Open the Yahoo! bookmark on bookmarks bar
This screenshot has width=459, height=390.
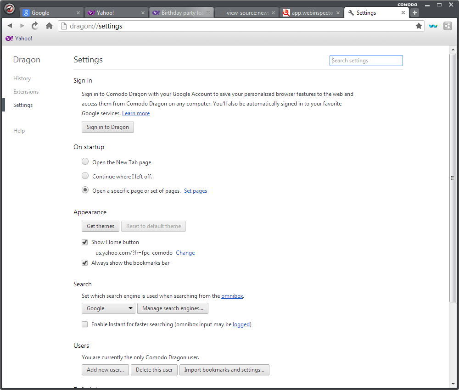(18, 39)
